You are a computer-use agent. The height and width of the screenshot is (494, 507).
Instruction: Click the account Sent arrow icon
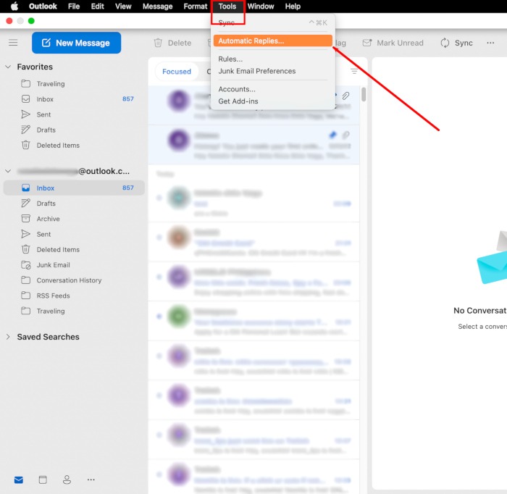tap(25, 234)
